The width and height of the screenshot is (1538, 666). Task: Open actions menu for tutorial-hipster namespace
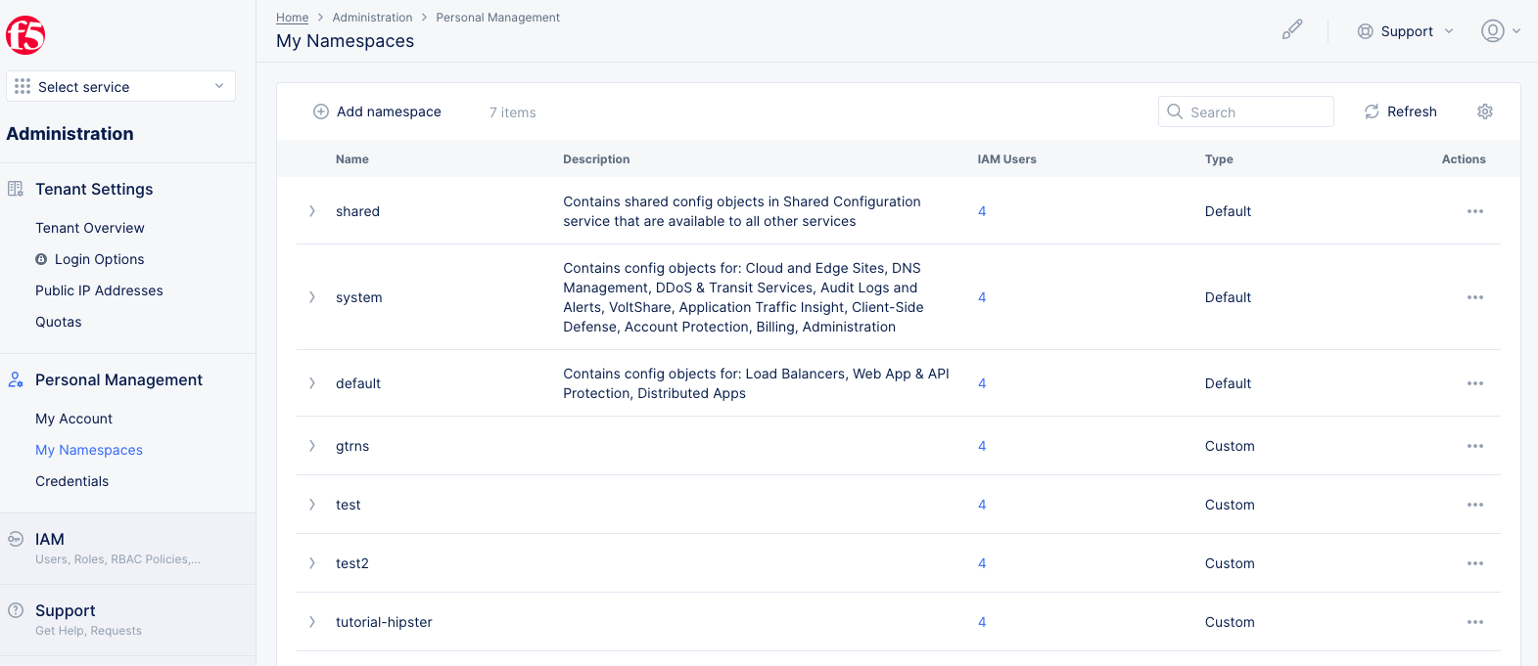pos(1475,622)
